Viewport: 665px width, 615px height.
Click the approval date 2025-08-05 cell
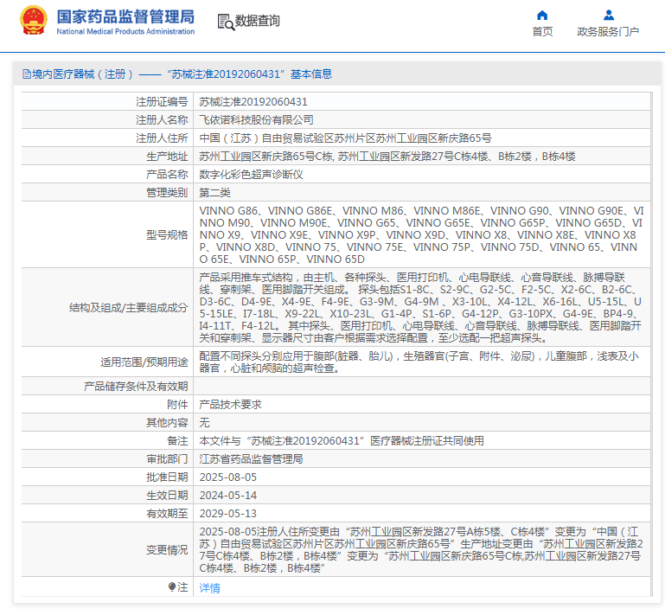pos(228,477)
